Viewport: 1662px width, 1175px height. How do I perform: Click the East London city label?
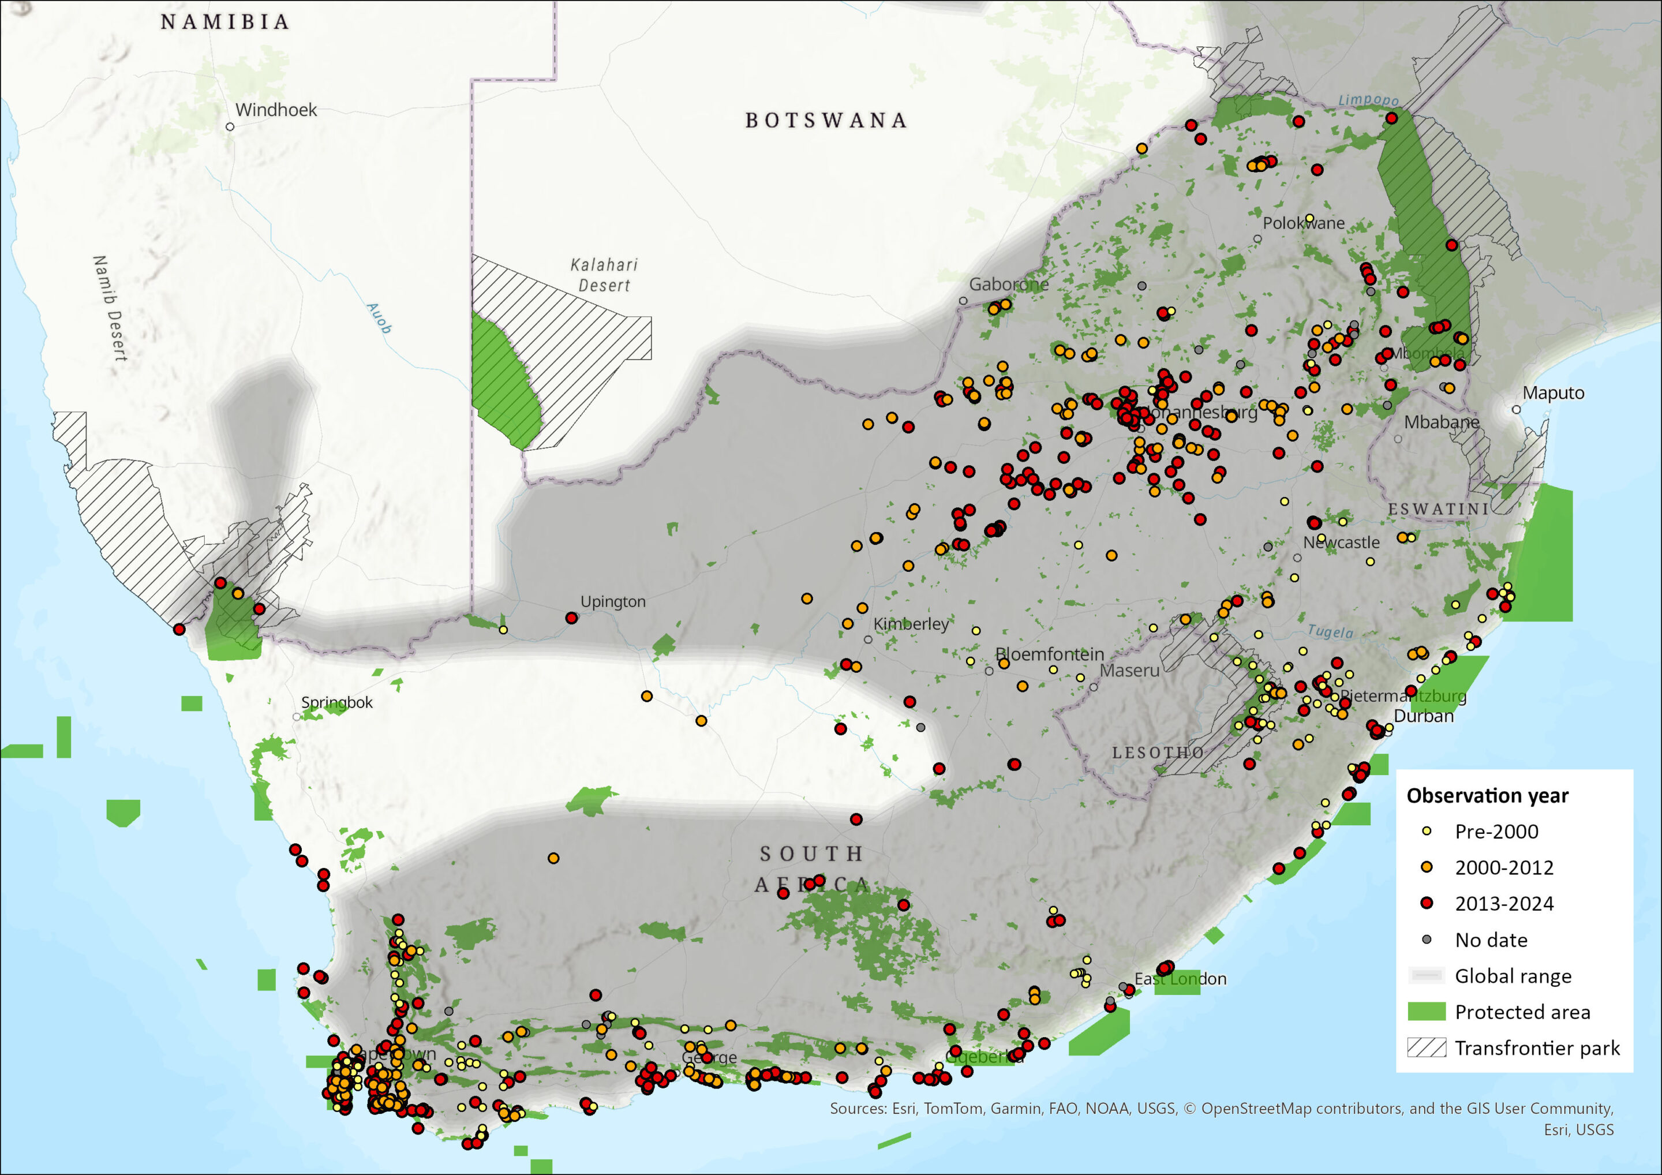click(x=1180, y=979)
